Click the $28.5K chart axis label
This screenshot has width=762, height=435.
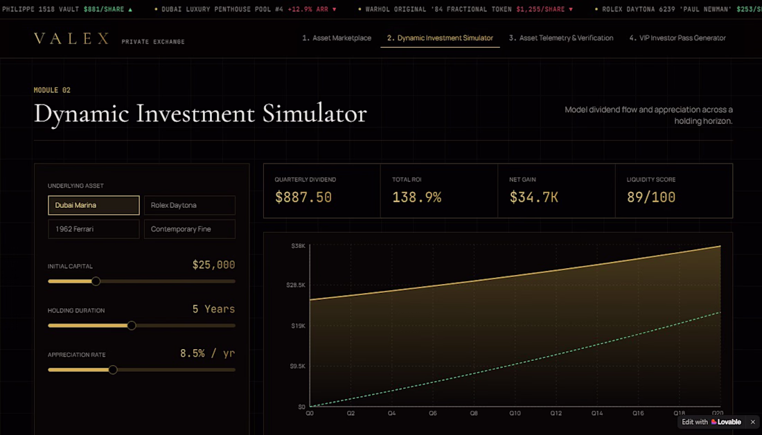(296, 285)
